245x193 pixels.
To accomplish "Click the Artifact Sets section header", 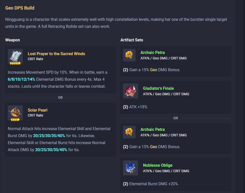I will (x=132, y=40).
